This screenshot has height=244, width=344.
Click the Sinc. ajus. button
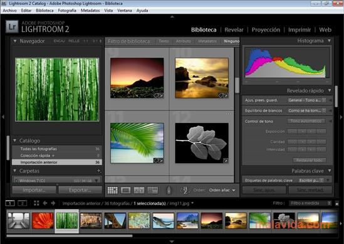point(264,190)
